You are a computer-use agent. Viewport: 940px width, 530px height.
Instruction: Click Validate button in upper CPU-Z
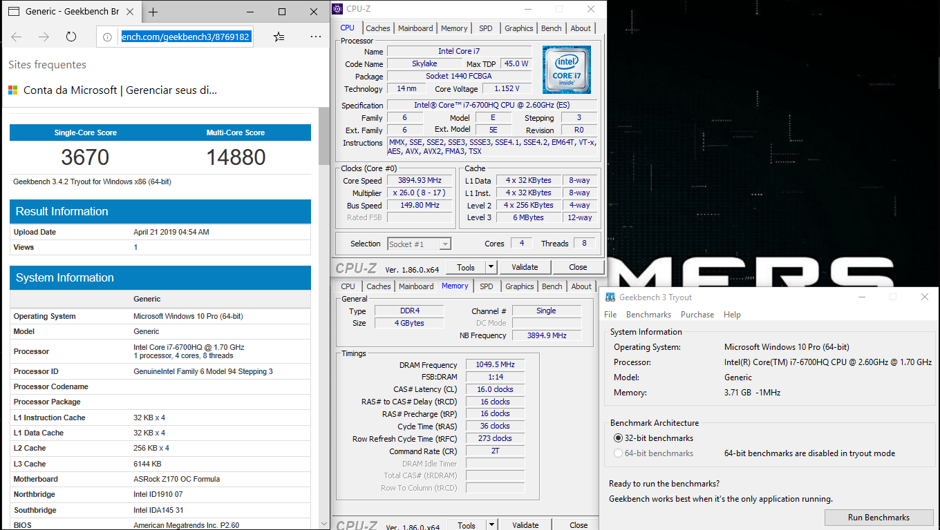coord(525,267)
